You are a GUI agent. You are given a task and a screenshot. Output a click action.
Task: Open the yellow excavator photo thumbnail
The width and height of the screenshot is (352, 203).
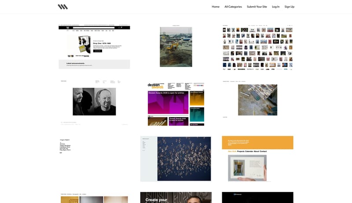pos(176,47)
